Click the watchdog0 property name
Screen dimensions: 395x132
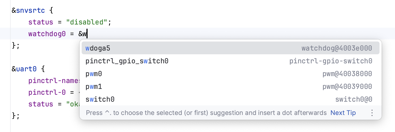pyautogui.click(x=47, y=34)
